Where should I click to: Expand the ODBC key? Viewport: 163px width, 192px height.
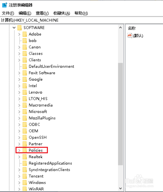pos(19,125)
